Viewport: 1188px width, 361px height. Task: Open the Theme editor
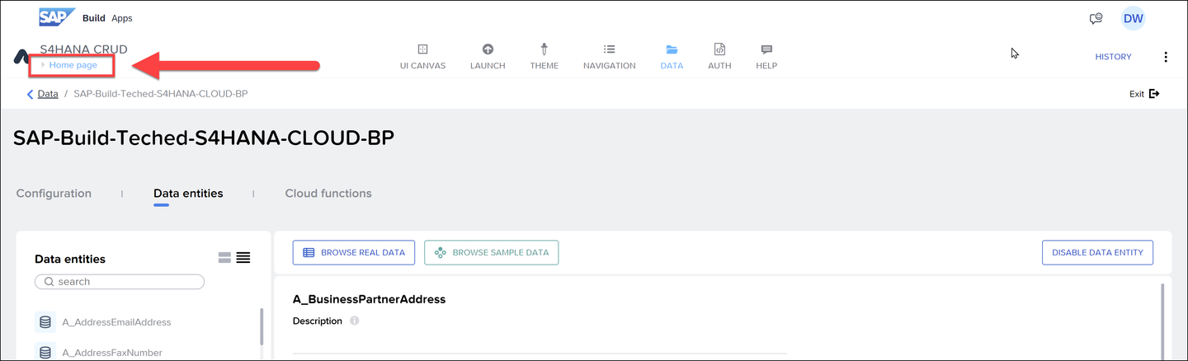pyautogui.click(x=544, y=57)
